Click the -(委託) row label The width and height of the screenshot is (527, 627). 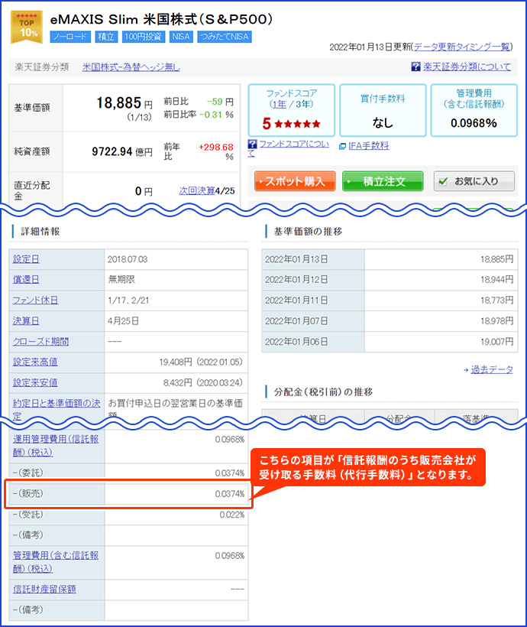pos(27,473)
